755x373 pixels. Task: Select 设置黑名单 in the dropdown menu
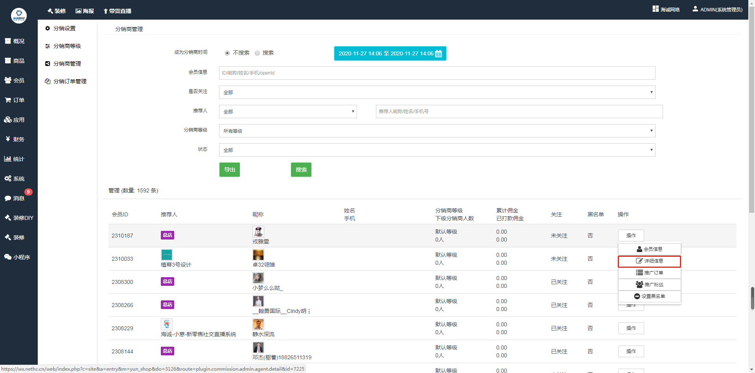(649, 296)
